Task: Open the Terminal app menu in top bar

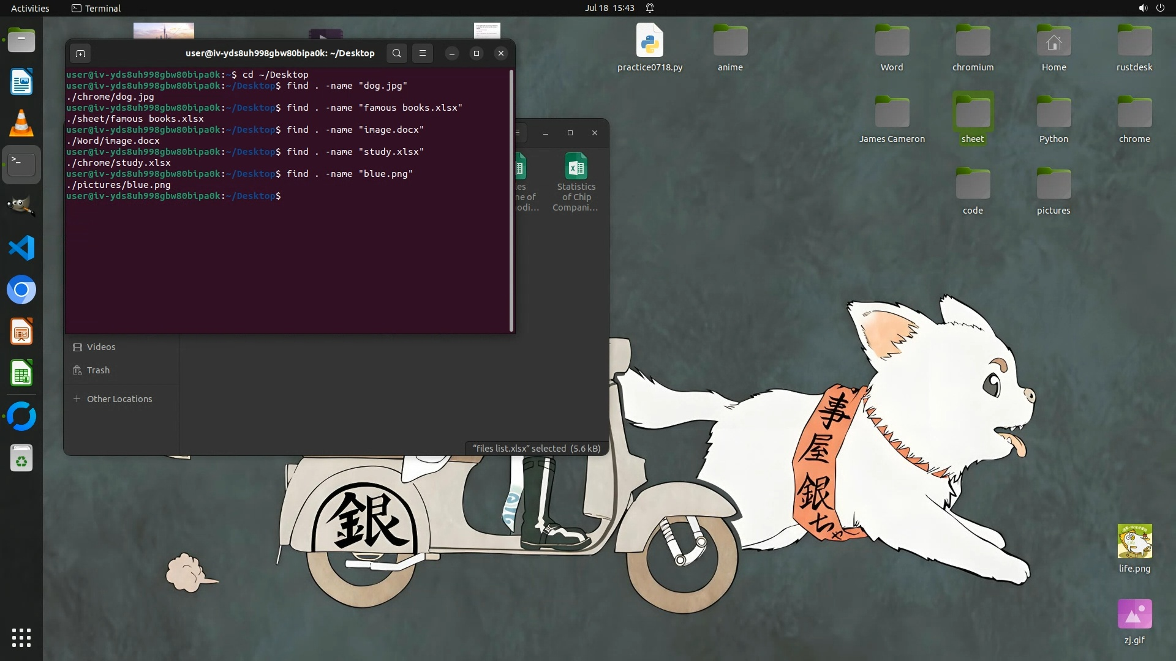Action: click(96, 8)
